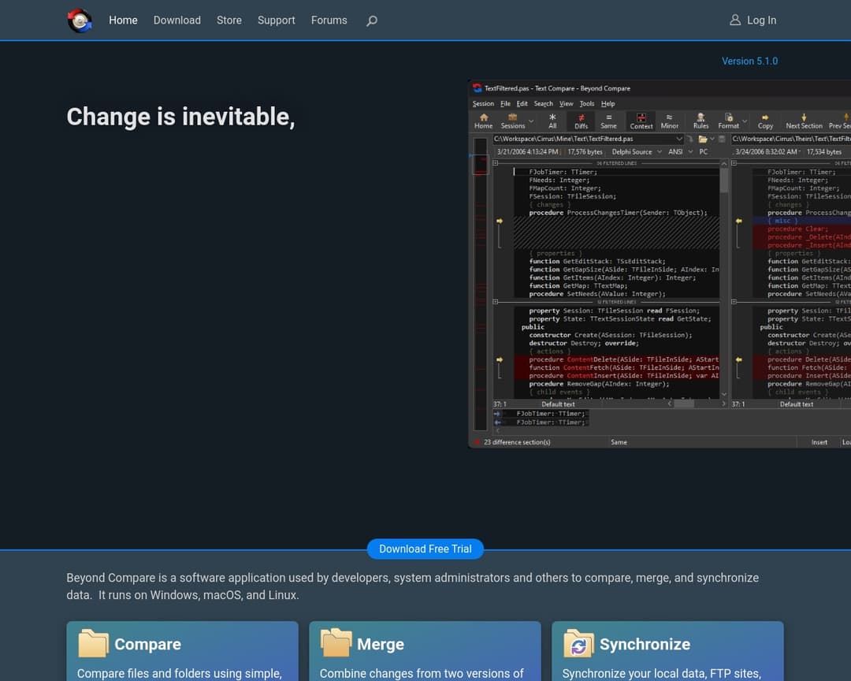Click the left pane vertical scrollbar thumb
This screenshot has height=681, width=851.
(724, 180)
